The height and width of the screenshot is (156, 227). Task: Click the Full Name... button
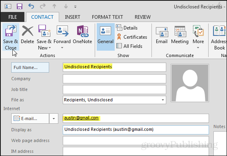click(30, 67)
